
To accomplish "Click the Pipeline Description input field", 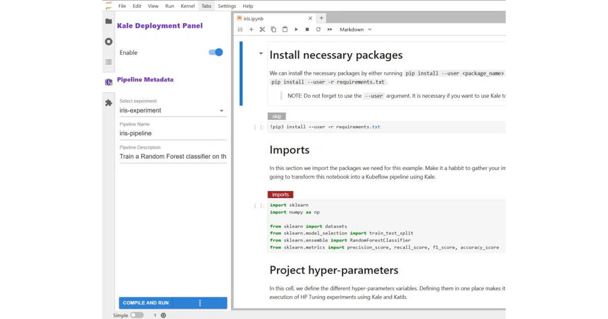I will click(172, 156).
